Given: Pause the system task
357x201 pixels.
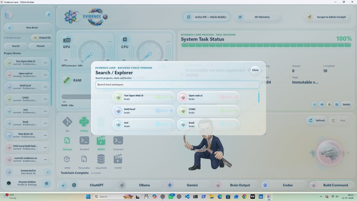Looking at the screenshot, I should (314, 104).
